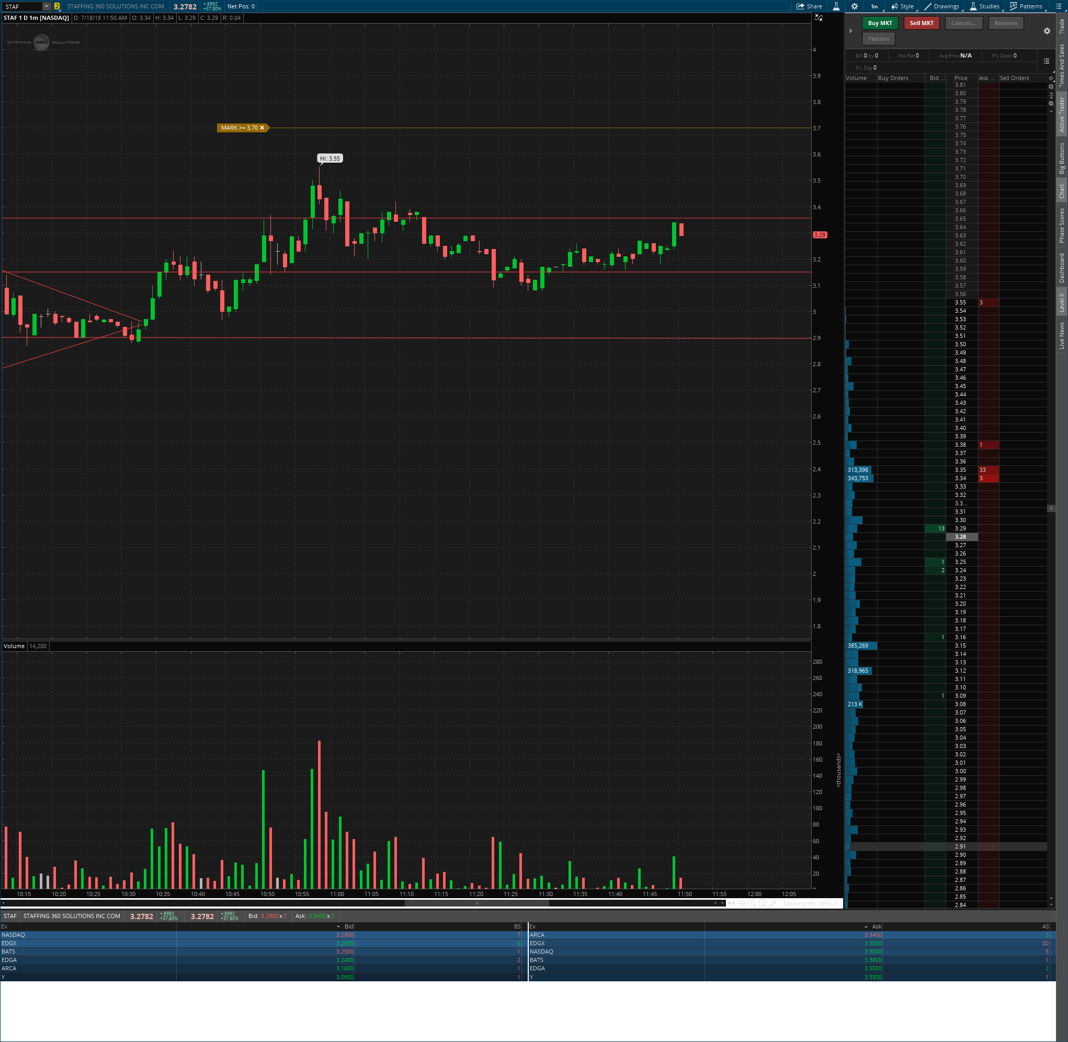Collapse the order panel with chevron arrow
The image size is (1068, 1042).
(850, 31)
